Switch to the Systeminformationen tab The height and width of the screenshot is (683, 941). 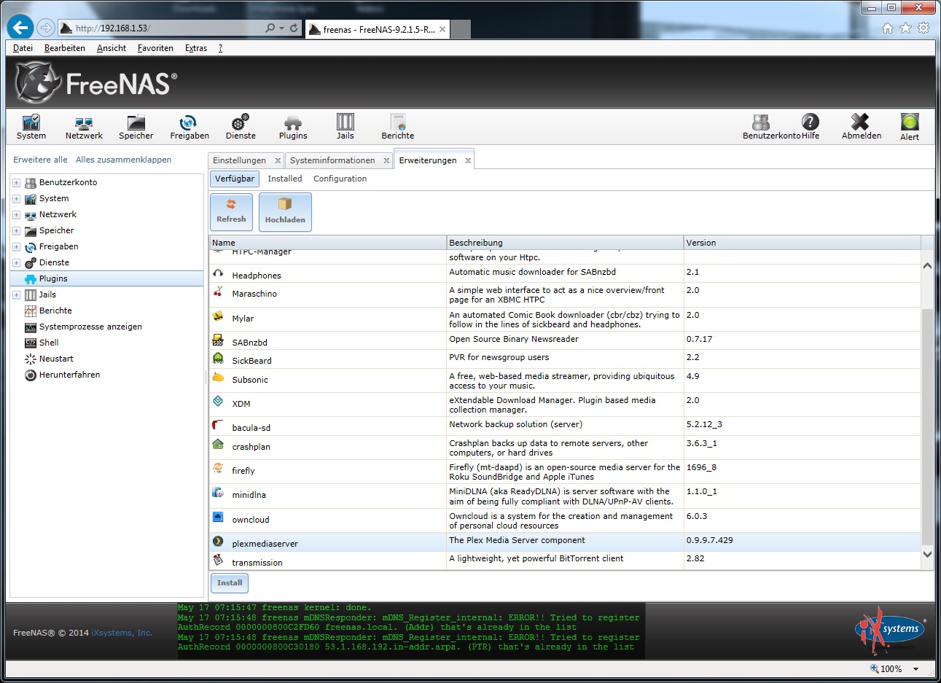[x=332, y=160]
